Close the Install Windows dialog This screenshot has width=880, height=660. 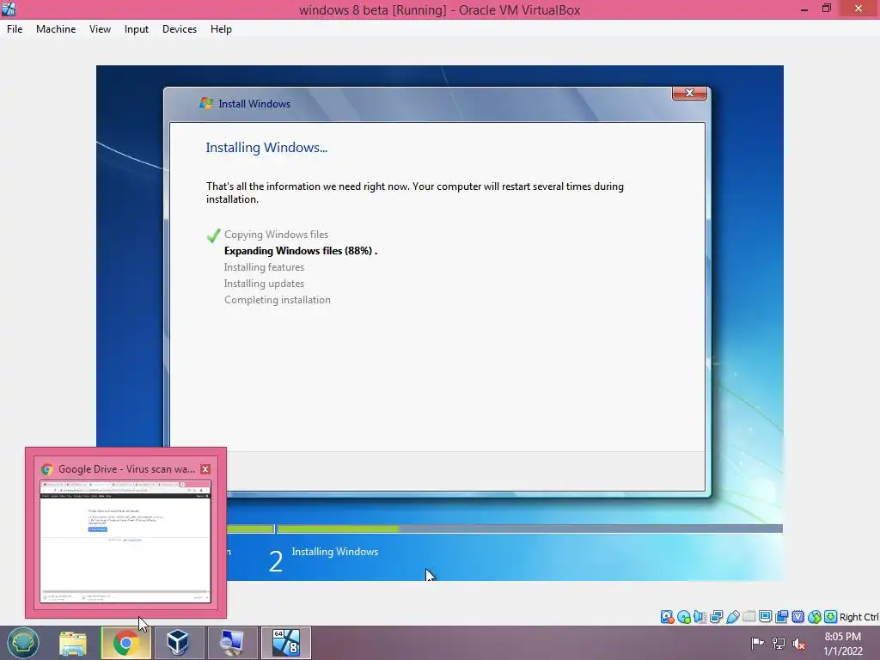(689, 93)
